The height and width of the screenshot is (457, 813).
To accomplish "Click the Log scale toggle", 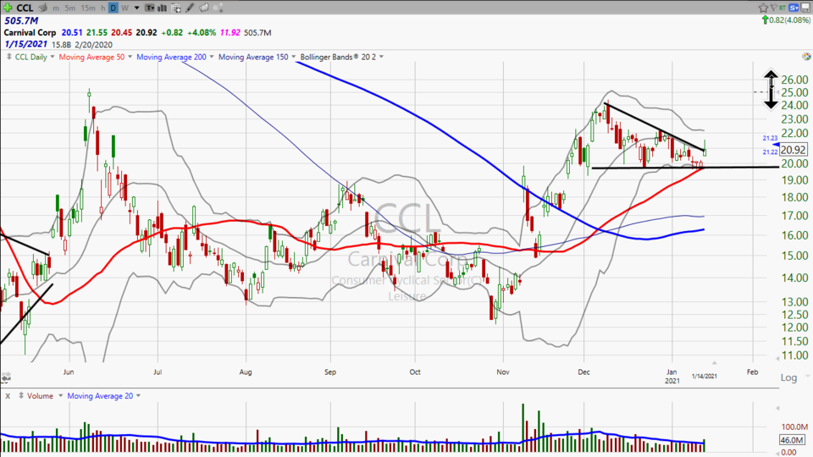I will (x=788, y=377).
